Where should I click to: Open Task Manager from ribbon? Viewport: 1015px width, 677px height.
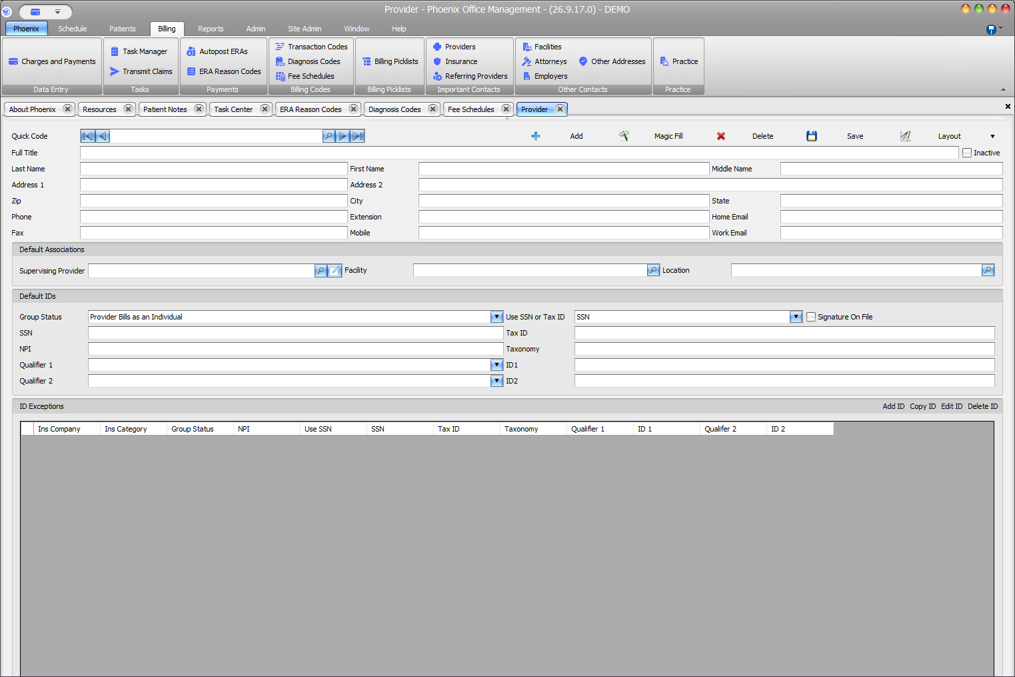(139, 51)
